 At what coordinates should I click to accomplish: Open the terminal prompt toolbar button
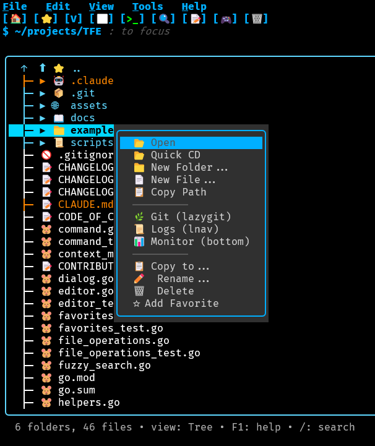tap(132, 19)
